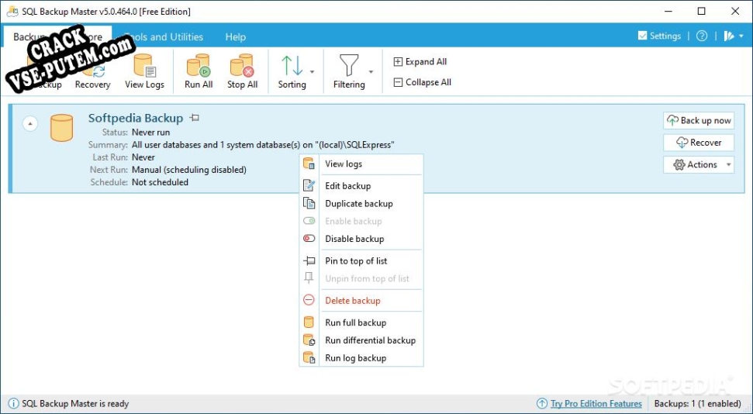
Task: Open the flag icon dropdown at top right
Action: [x=734, y=36]
